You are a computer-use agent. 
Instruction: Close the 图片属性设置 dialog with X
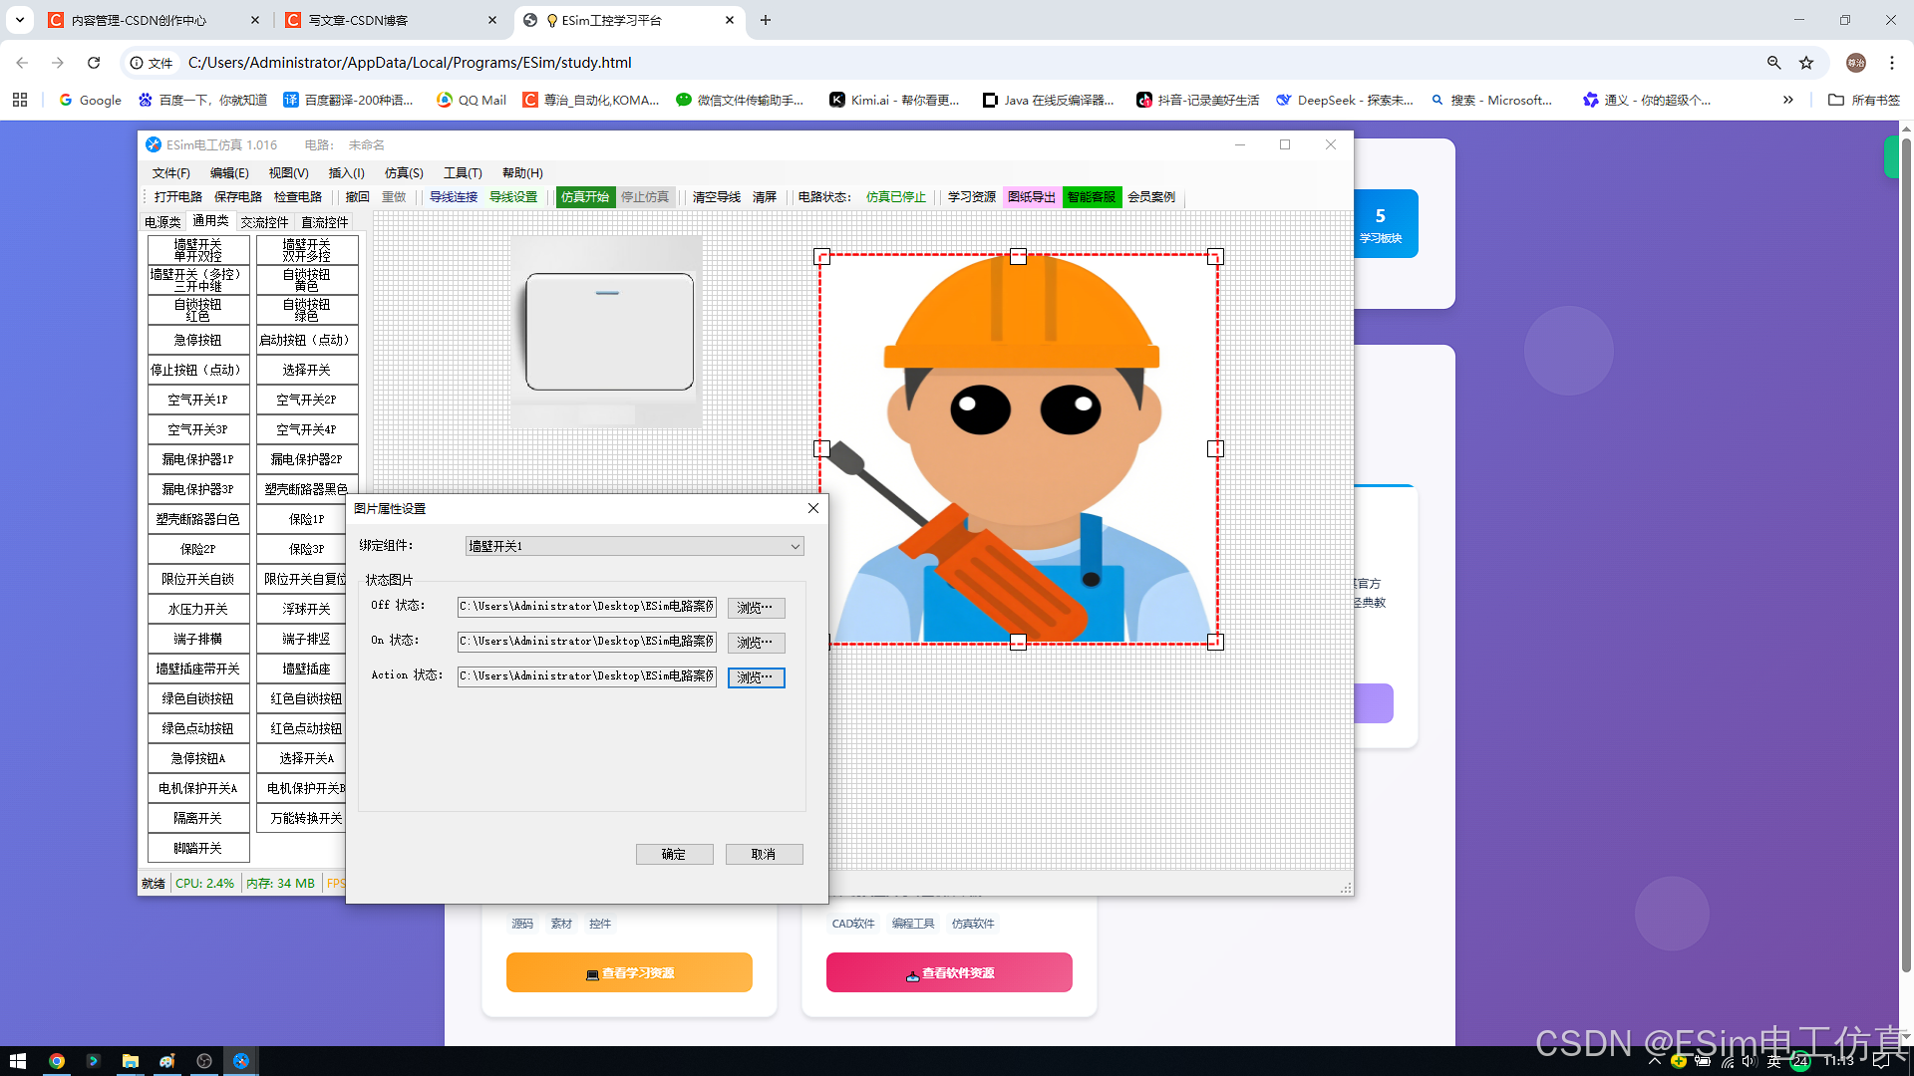click(x=812, y=508)
